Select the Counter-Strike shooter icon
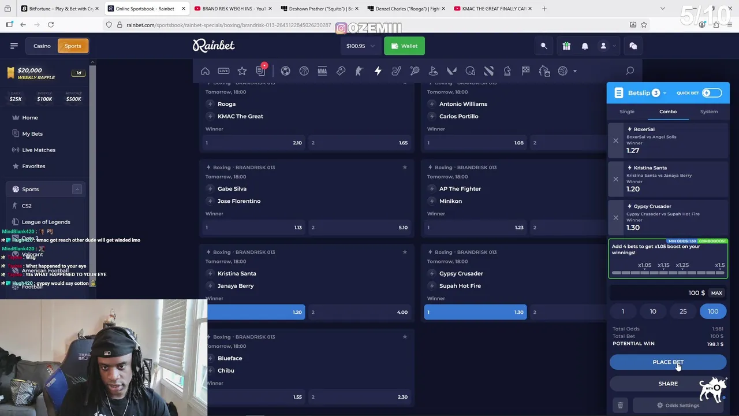 pos(359,71)
